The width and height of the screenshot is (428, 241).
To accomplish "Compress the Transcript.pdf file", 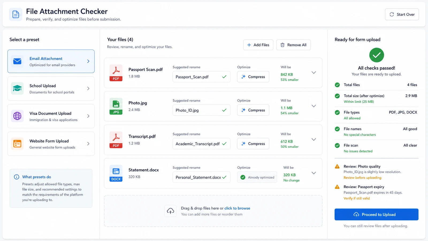I will 253,144.
